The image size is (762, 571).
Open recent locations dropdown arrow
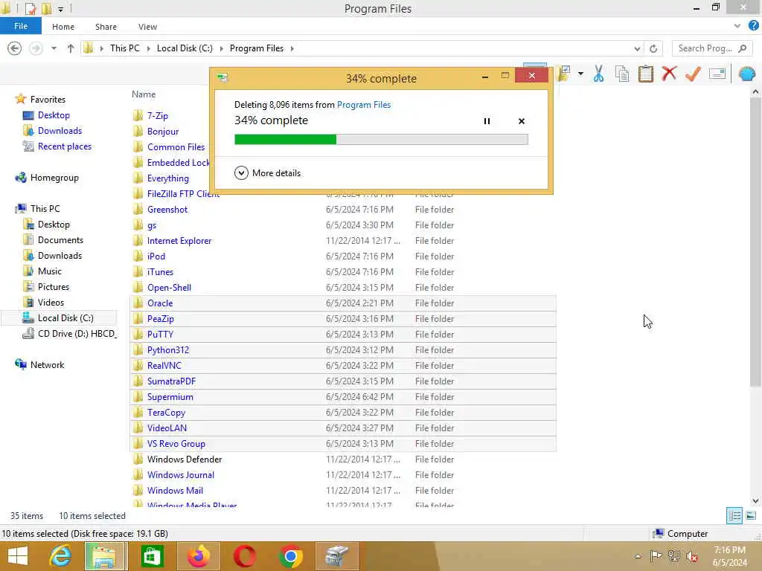click(x=54, y=48)
